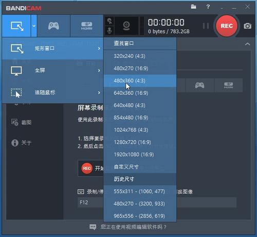
Task: Toggle microphone recording icon
Action: 109,30
